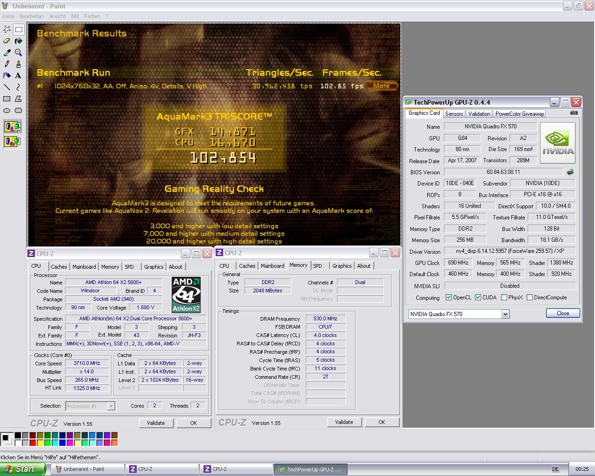Choose the opaque selection option
This screenshot has height=476, width=595.
click(13, 126)
